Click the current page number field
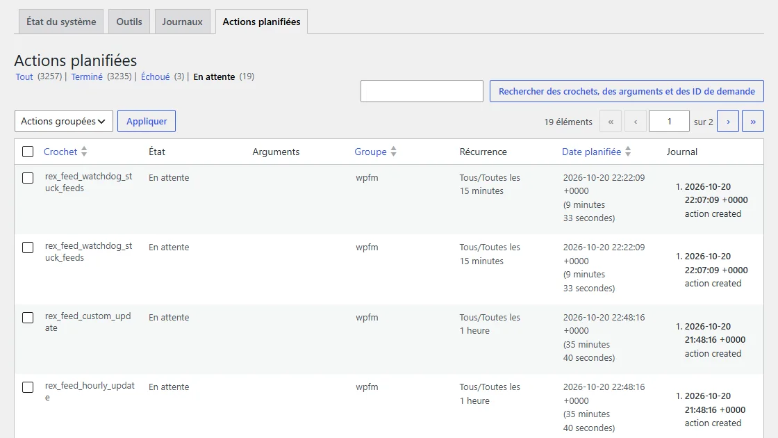The height and width of the screenshot is (438, 778). (x=669, y=121)
